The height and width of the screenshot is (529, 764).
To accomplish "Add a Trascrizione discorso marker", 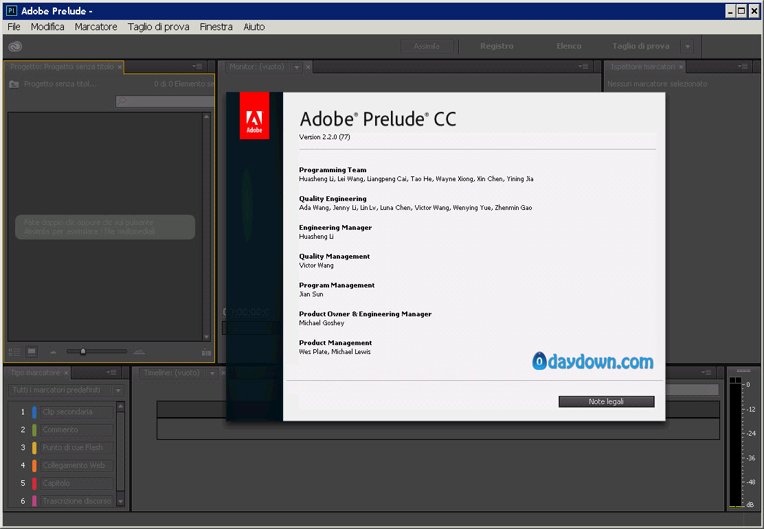I will tap(77, 502).
